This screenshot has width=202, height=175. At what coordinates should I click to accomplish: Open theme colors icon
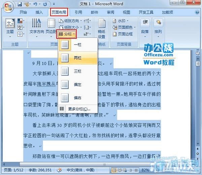pyautogui.click(x=21, y=21)
